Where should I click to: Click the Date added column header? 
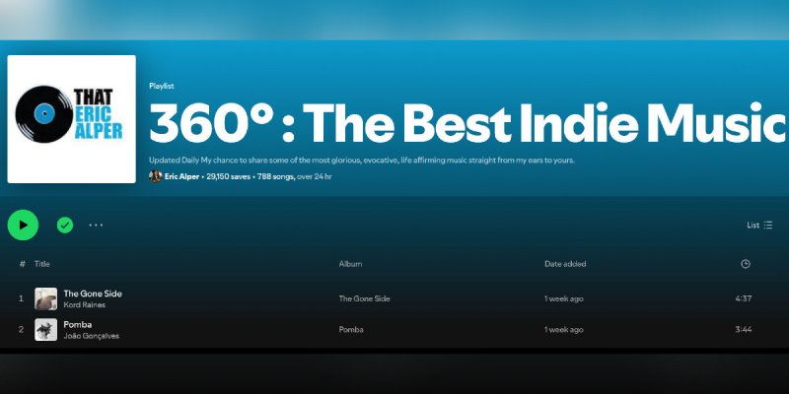[565, 264]
